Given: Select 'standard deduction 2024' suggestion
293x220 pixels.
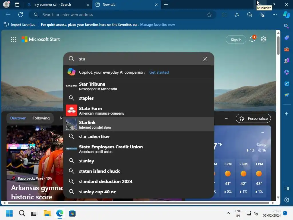Looking at the screenshot, I should tap(139, 181).
